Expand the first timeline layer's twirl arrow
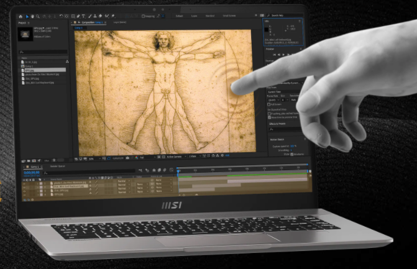The image size is (417, 269). [38, 184]
